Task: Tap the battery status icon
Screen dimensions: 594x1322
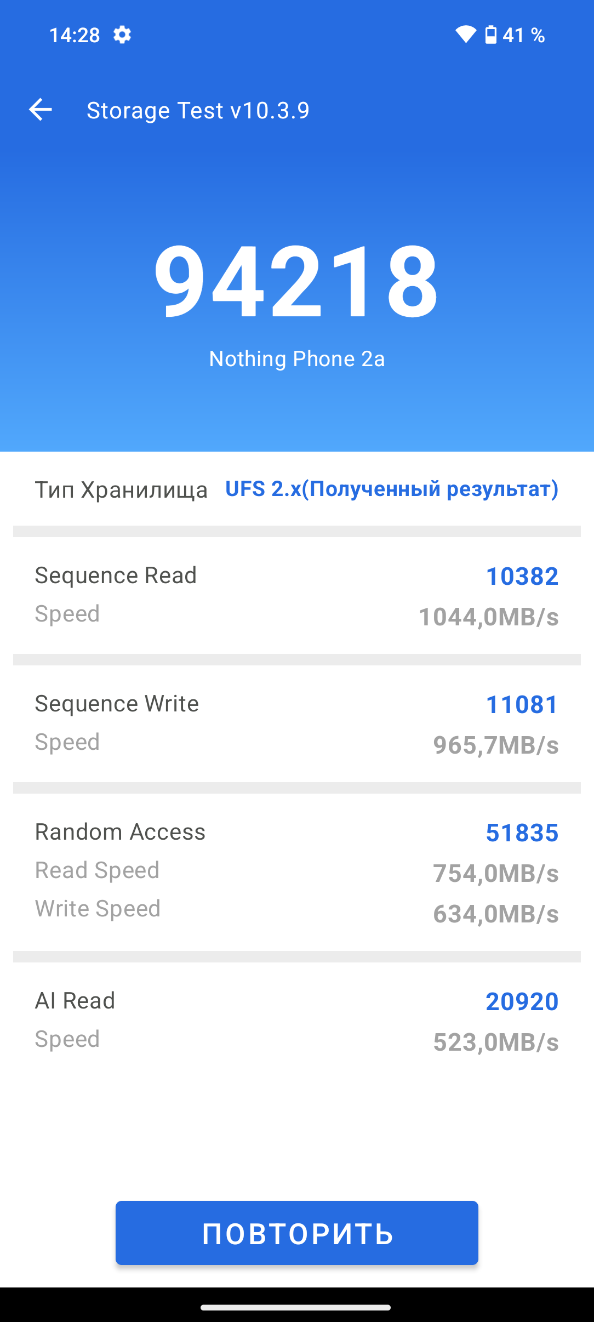Action: click(491, 35)
